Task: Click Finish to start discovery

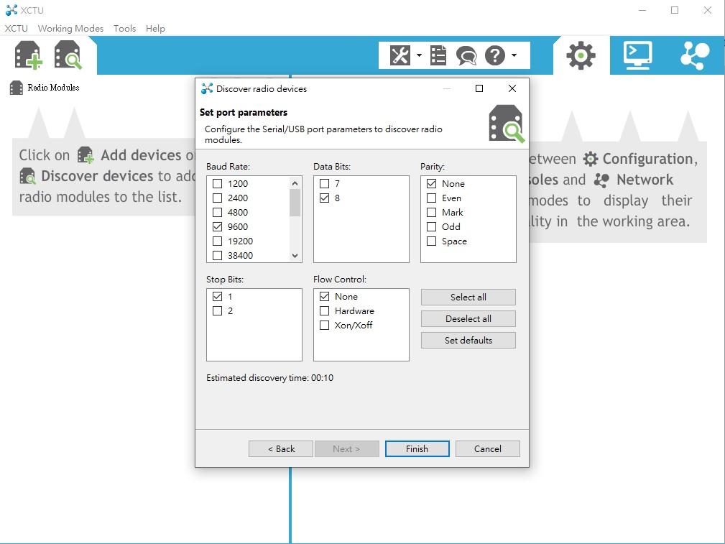Action: click(417, 448)
